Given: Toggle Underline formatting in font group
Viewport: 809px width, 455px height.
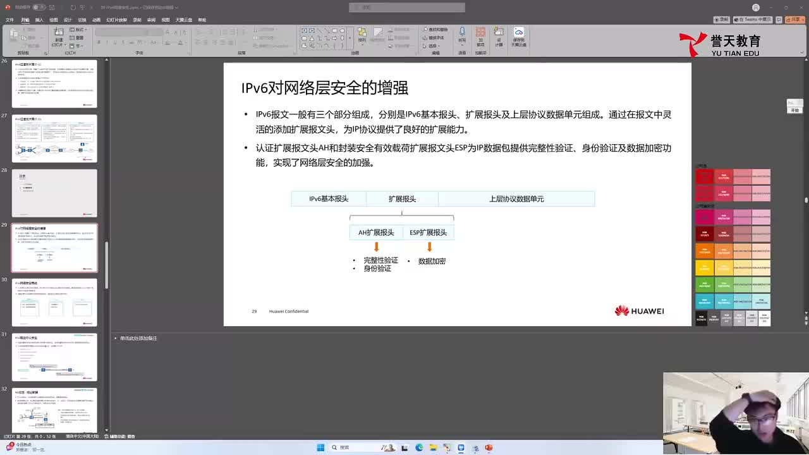Looking at the screenshot, I should point(115,42).
